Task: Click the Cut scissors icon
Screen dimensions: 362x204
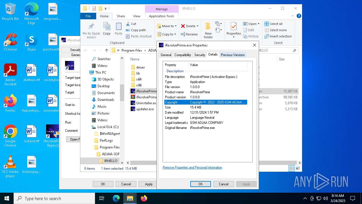Action: (x=128, y=24)
